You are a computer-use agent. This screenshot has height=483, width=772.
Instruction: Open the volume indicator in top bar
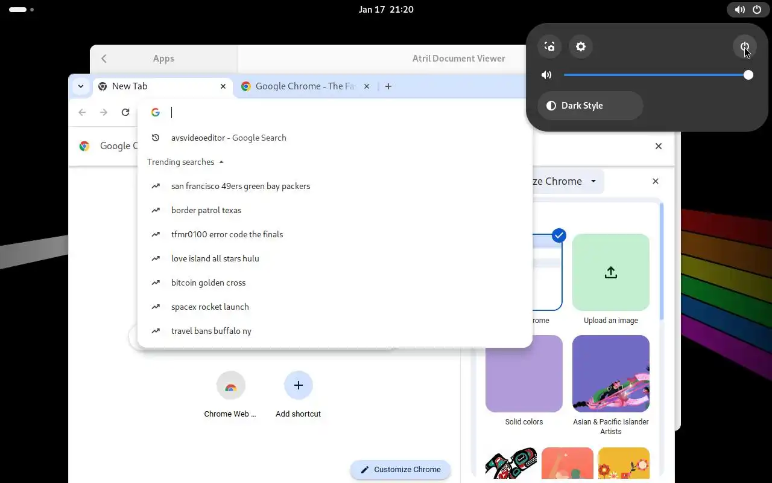739,10
